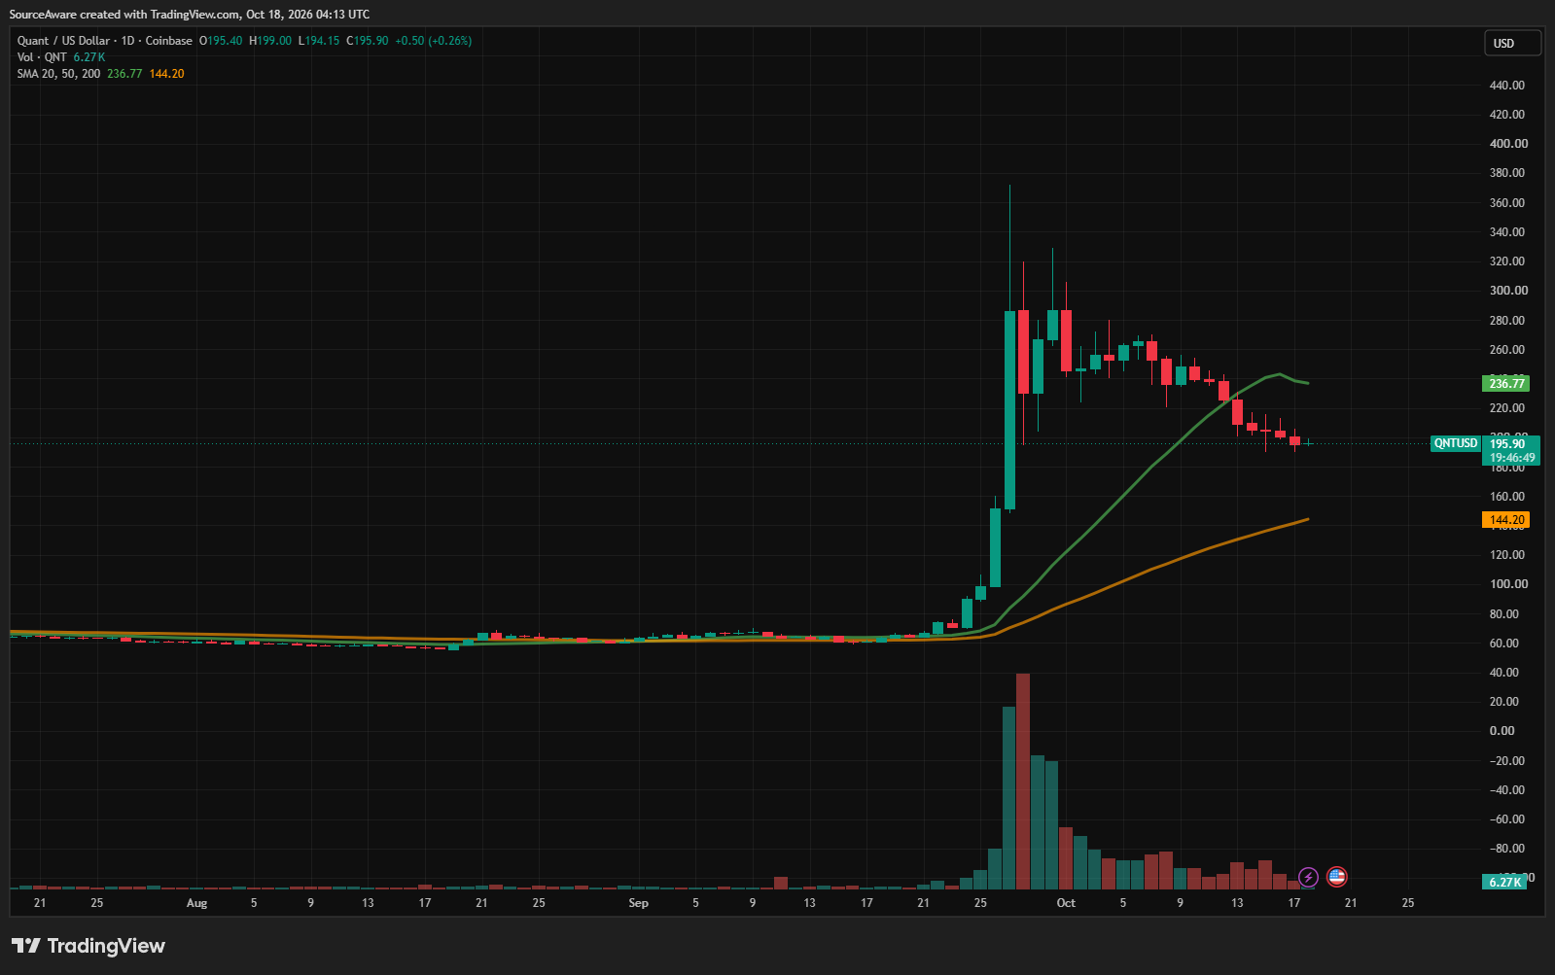Click the +0.50 (+0.26%) change value
The width and height of the screenshot is (1555, 975).
[433, 41]
